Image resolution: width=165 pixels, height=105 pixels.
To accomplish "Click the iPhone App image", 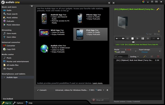I will (x=80, y=19).
